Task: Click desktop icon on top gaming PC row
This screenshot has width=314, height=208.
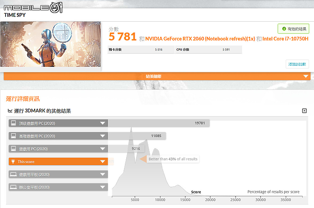Action: [13, 123]
